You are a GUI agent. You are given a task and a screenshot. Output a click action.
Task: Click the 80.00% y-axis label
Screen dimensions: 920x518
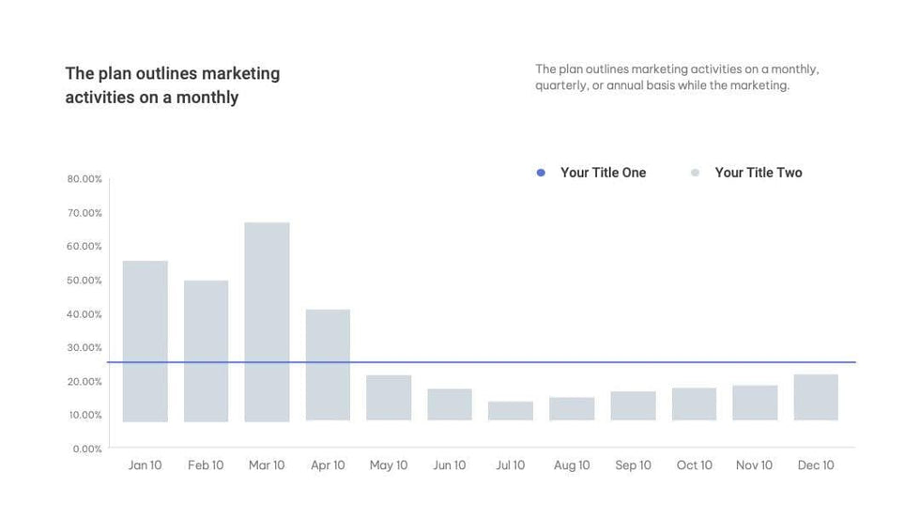(84, 179)
